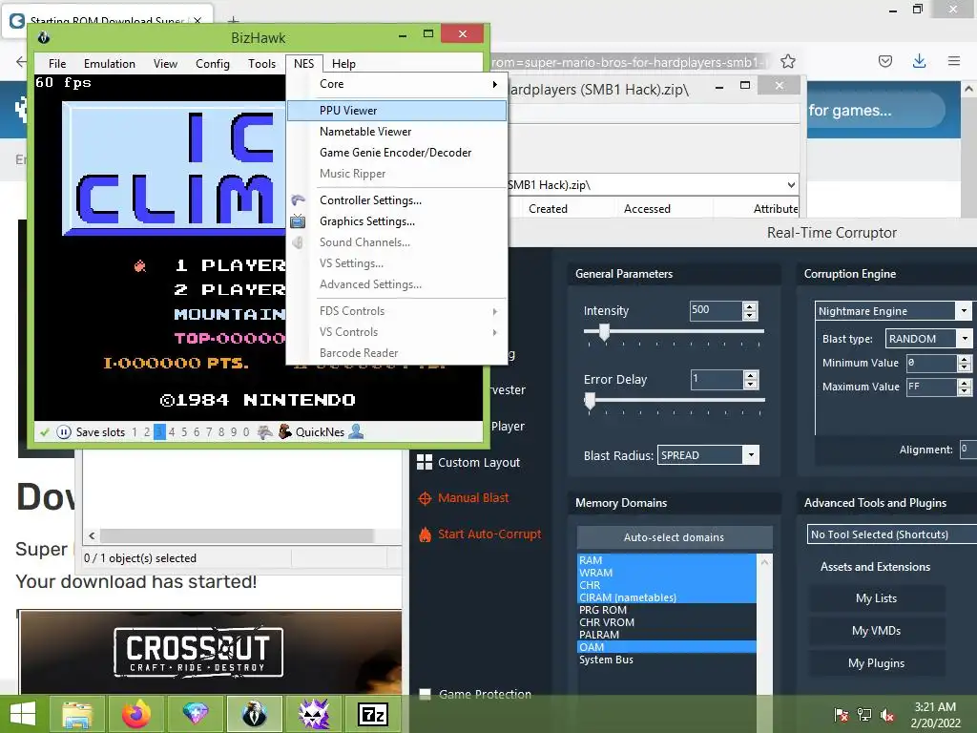Click the network tray icon
This screenshot has width=977, height=733.
tap(864, 715)
